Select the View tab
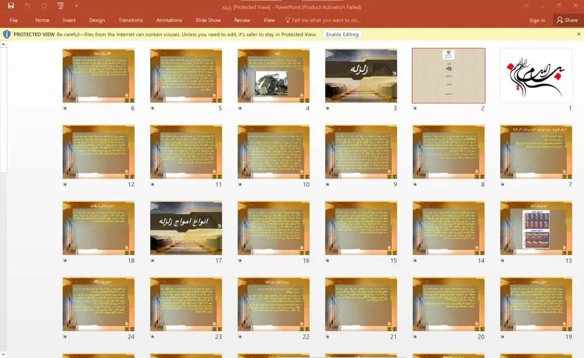The image size is (584, 358). point(269,20)
